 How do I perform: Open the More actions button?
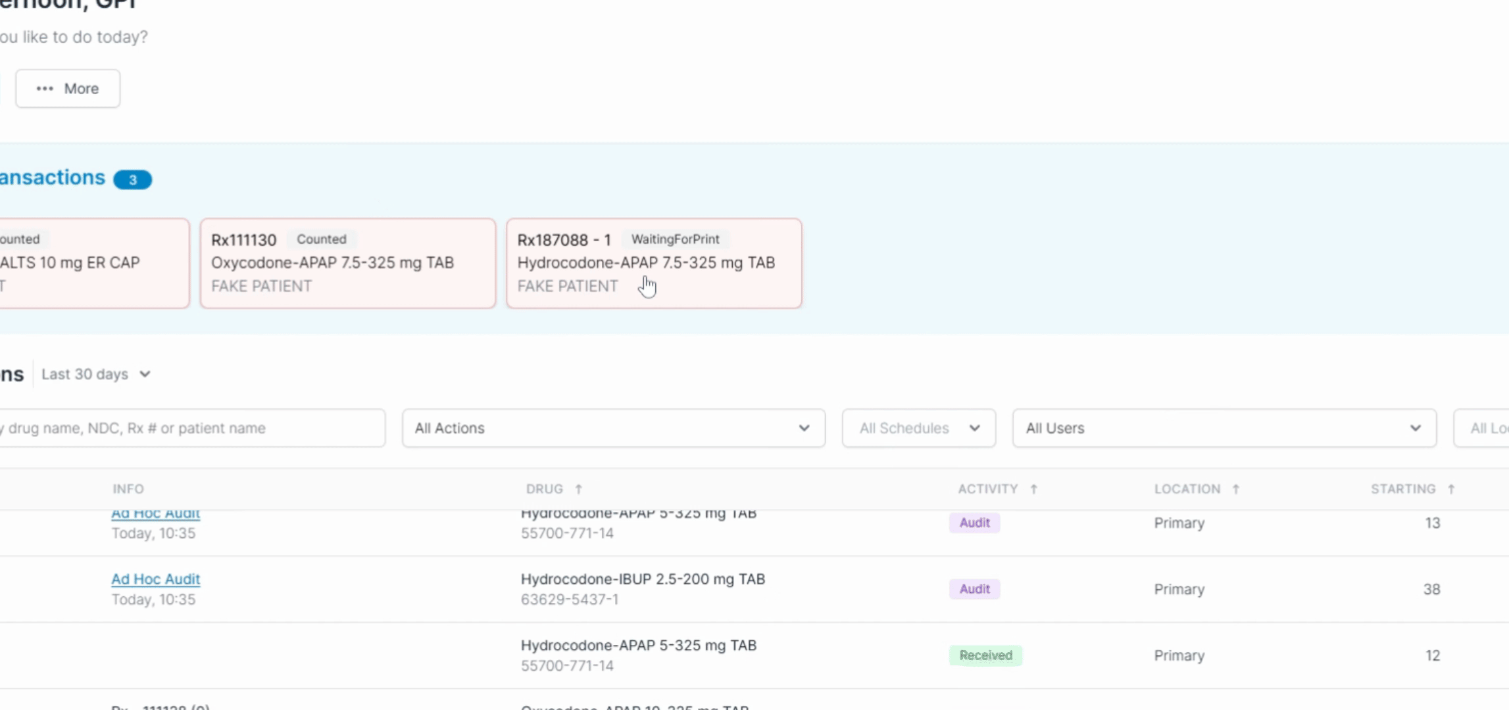[68, 89]
